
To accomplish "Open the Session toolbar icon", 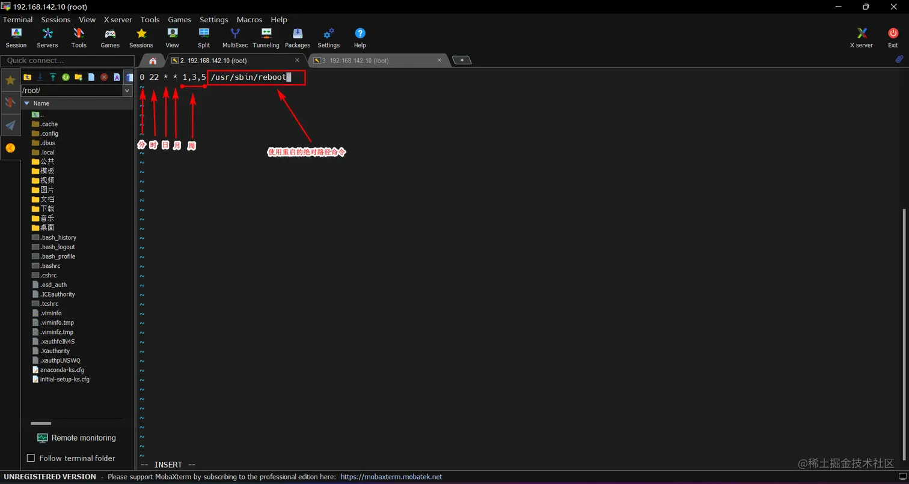I will point(16,37).
